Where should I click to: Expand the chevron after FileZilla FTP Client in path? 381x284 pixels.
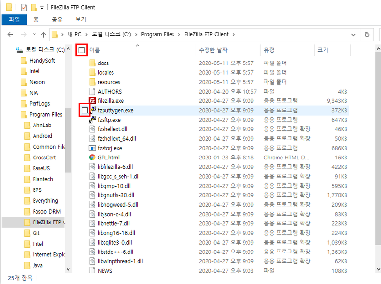[x=234, y=35]
